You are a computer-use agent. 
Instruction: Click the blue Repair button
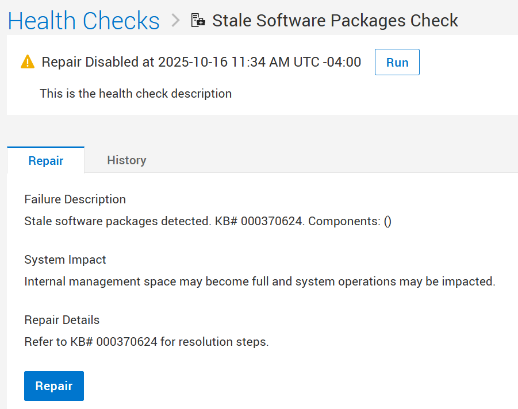click(x=53, y=385)
